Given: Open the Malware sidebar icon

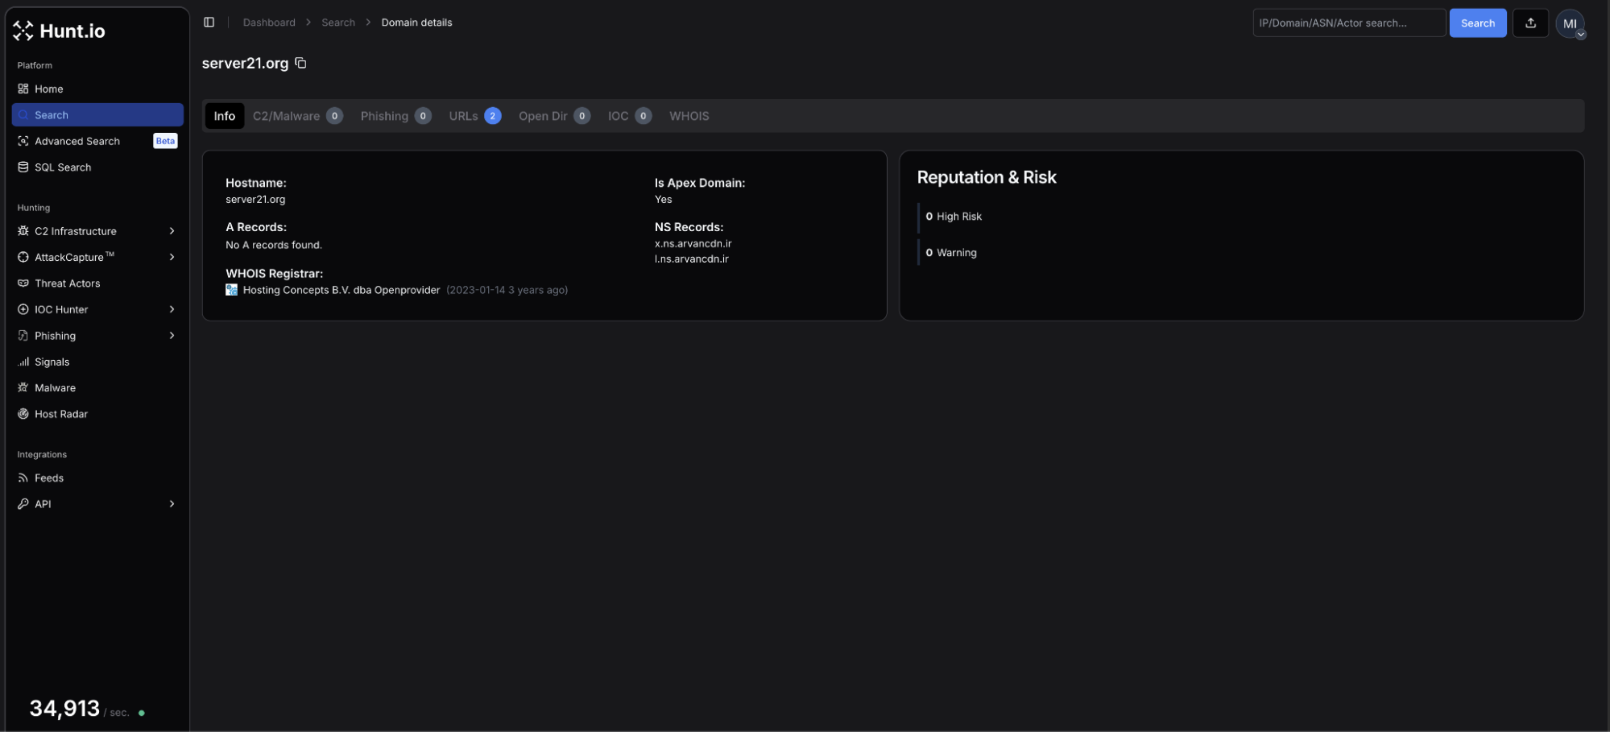Looking at the screenshot, I should pyautogui.click(x=23, y=388).
